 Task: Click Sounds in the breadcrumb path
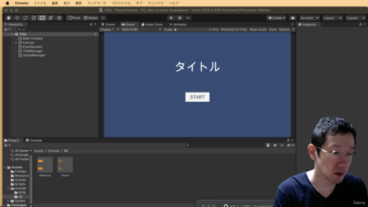coord(53,151)
